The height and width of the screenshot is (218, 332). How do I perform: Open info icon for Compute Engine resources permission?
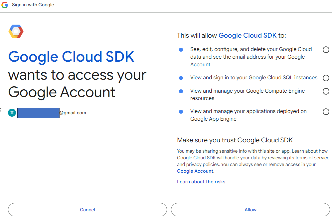point(326,91)
